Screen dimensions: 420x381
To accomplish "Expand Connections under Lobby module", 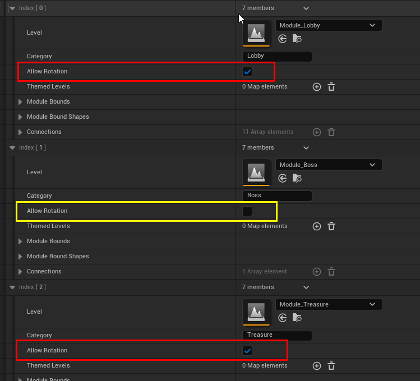I will coord(20,132).
